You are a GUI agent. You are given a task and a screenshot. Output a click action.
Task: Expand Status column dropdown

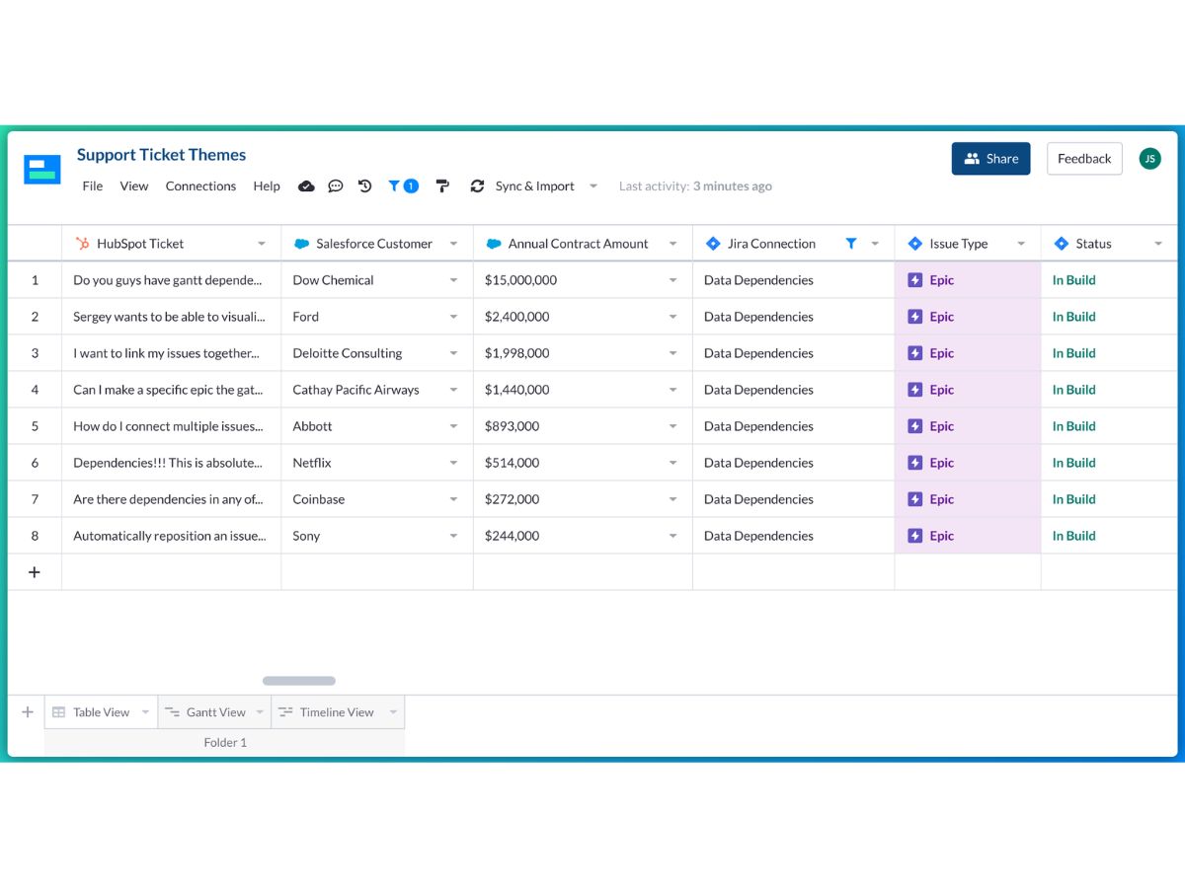1158,244
